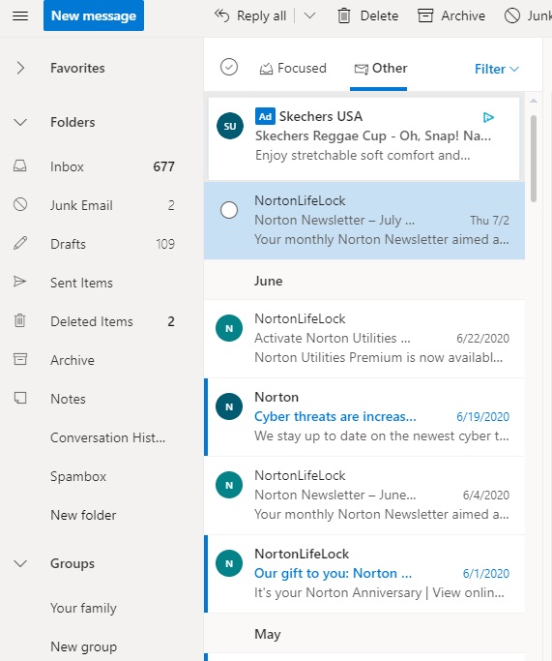Screen dimensions: 552x661
Task: Click the Deleted Items trash icon
Action: (x=19, y=320)
